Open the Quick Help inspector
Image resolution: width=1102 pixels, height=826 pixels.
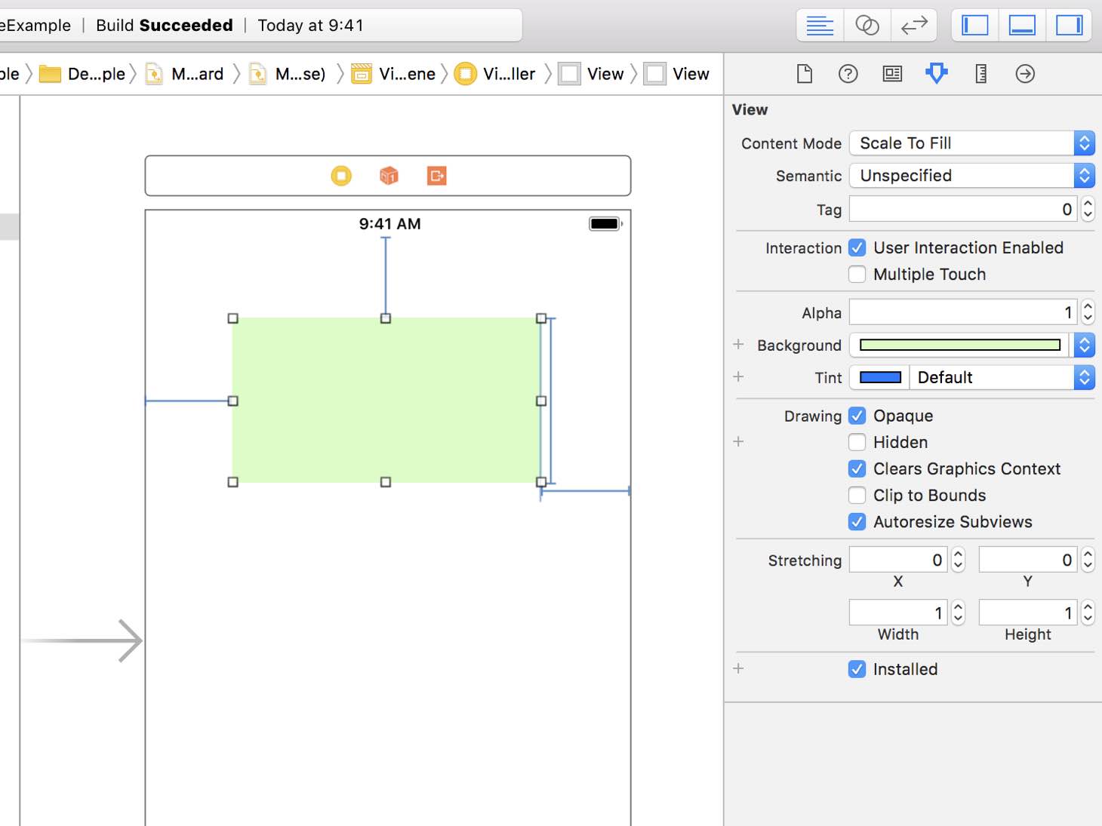[848, 74]
